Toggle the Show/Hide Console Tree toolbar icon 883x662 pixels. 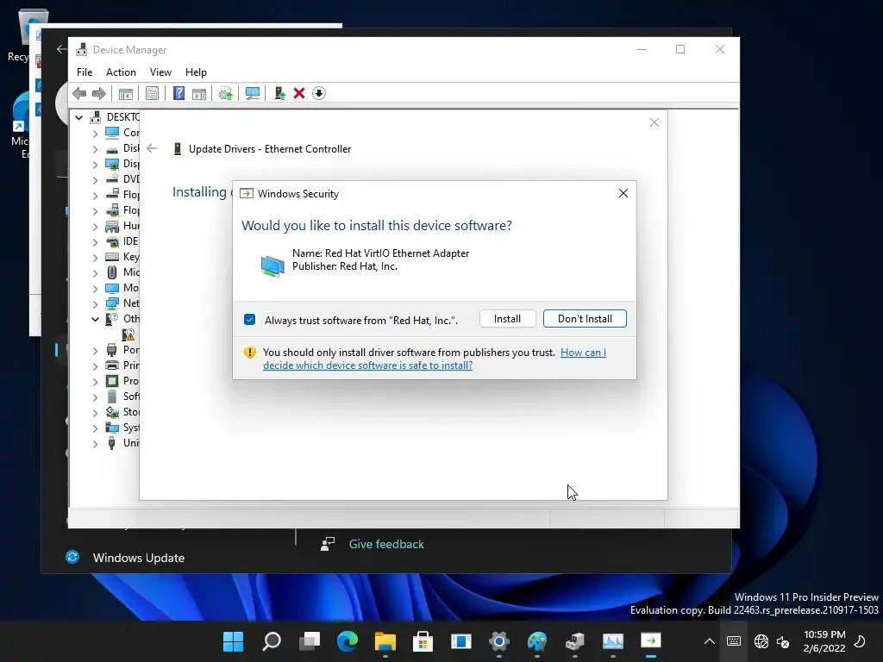[x=126, y=93]
